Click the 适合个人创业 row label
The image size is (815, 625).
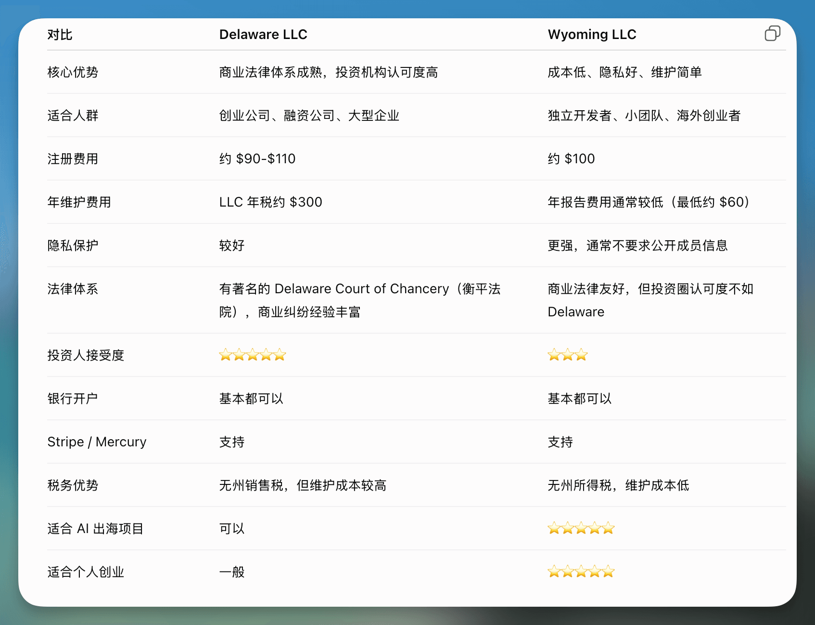coord(86,572)
